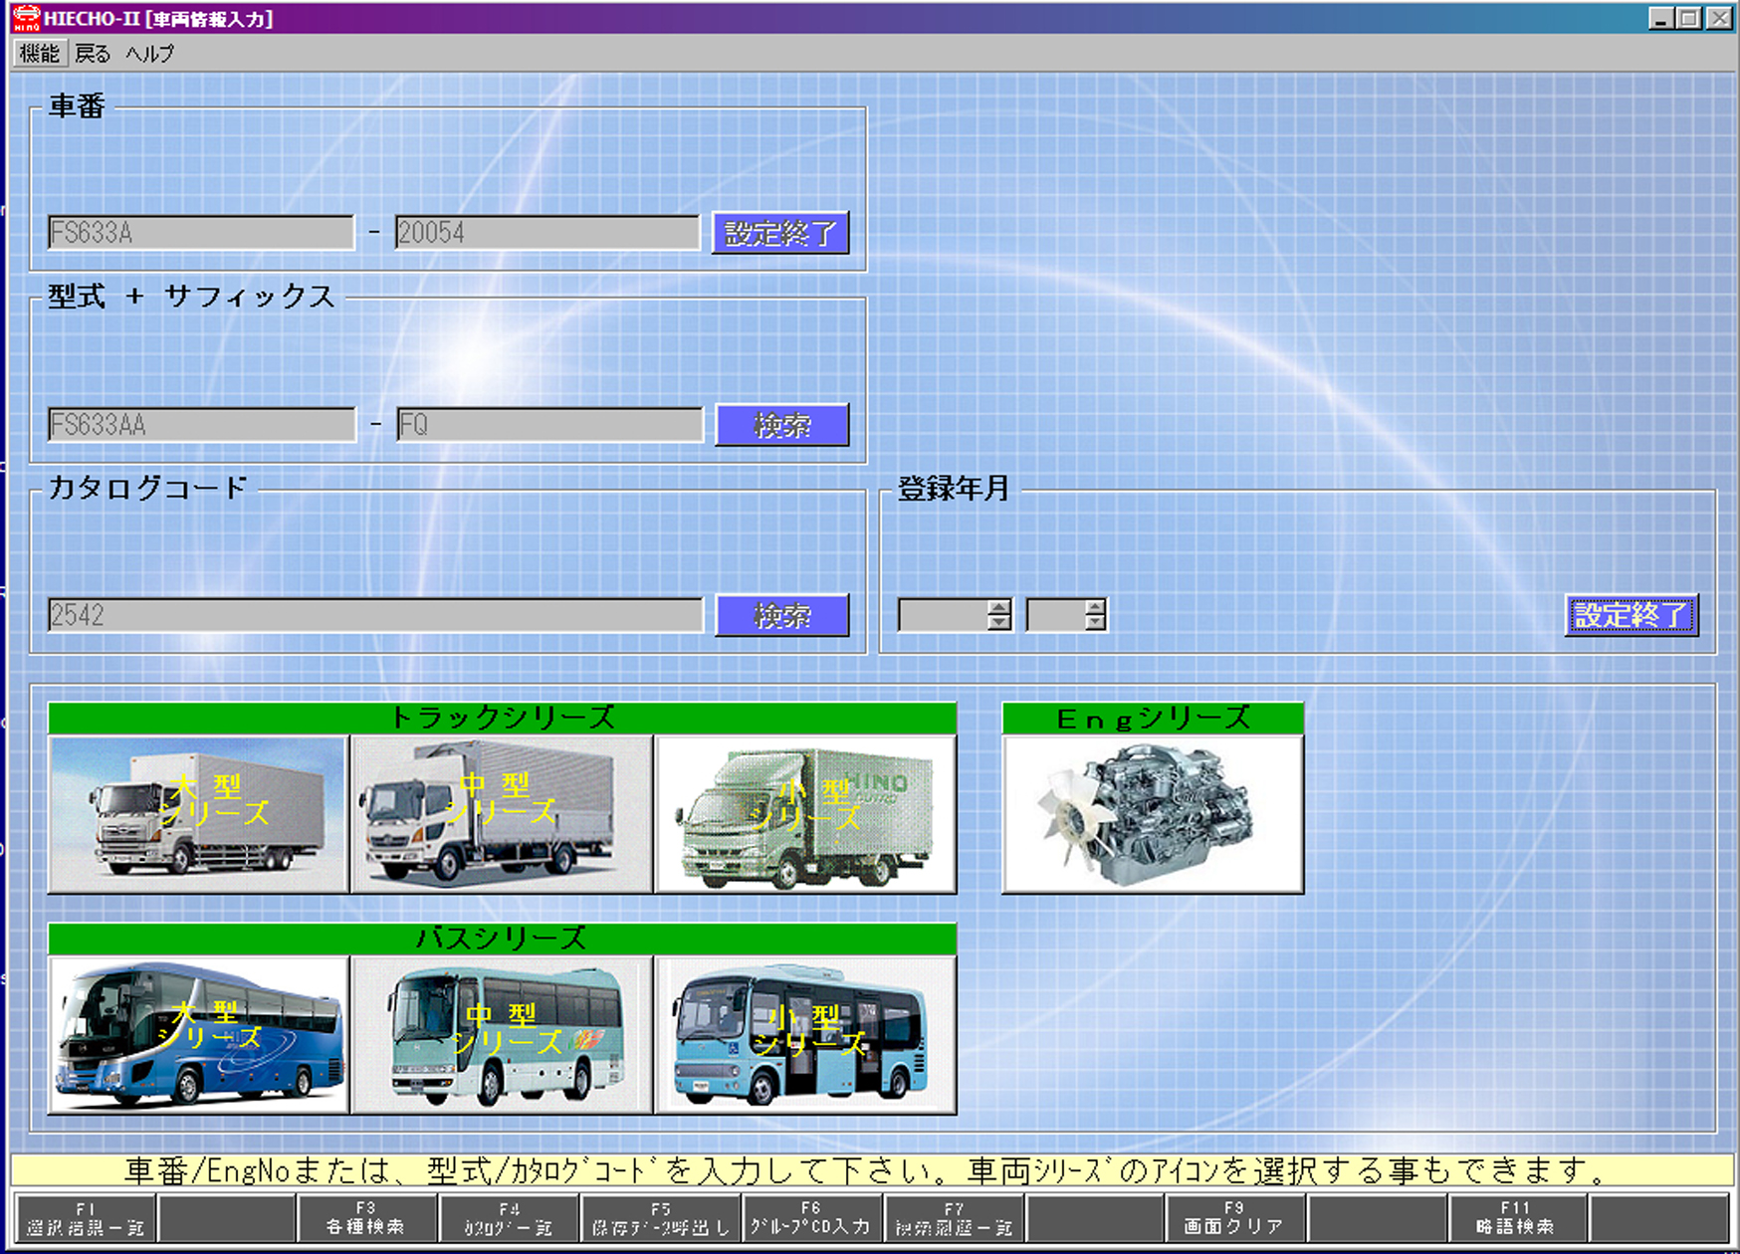Open the Eng series engine image
Screen dimensions: 1740x1254
(x=1153, y=814)
